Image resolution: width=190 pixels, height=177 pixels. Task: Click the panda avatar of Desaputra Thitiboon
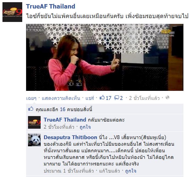(x=34, y=140)
